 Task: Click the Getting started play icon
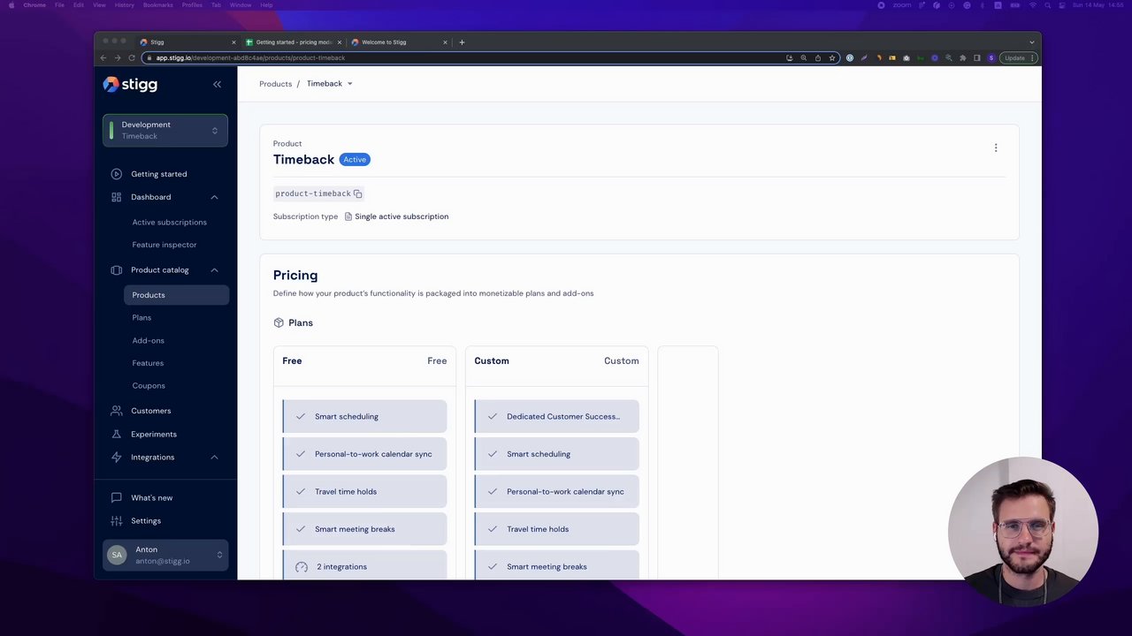pos(116,174)
